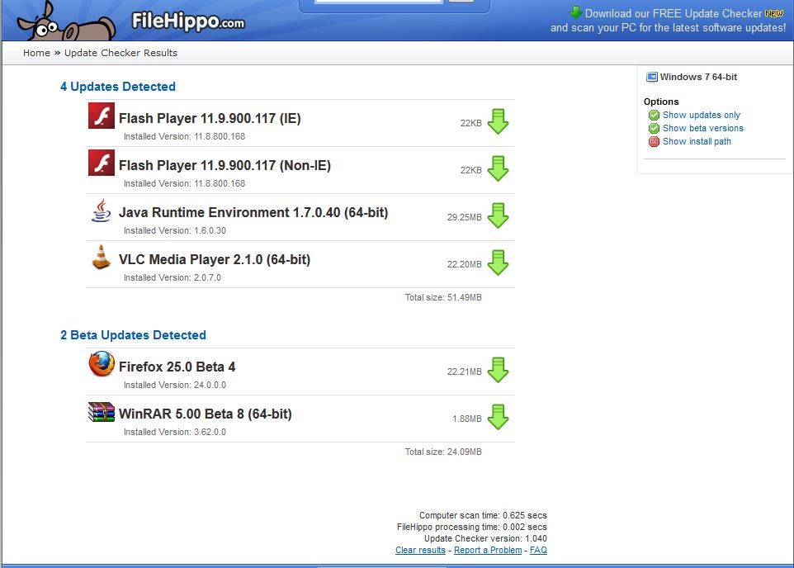794x568 pixels.
Task: Click the Clear results link
Action: (420, 551)
